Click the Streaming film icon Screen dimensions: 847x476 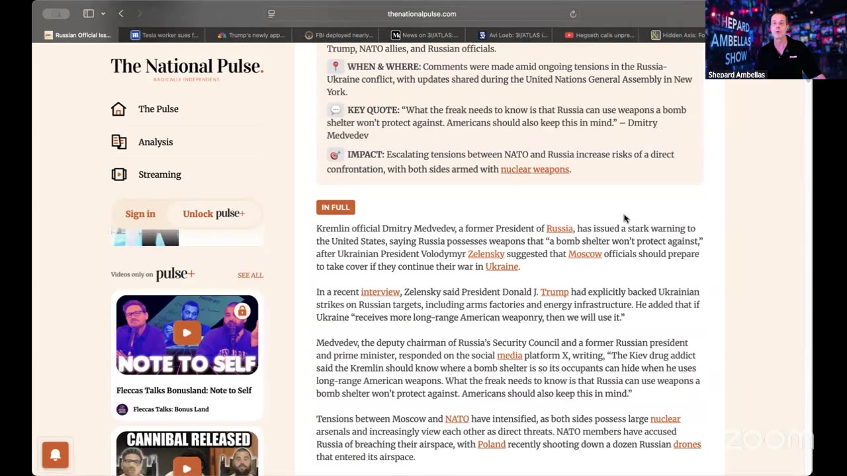[x=119, y=175]
